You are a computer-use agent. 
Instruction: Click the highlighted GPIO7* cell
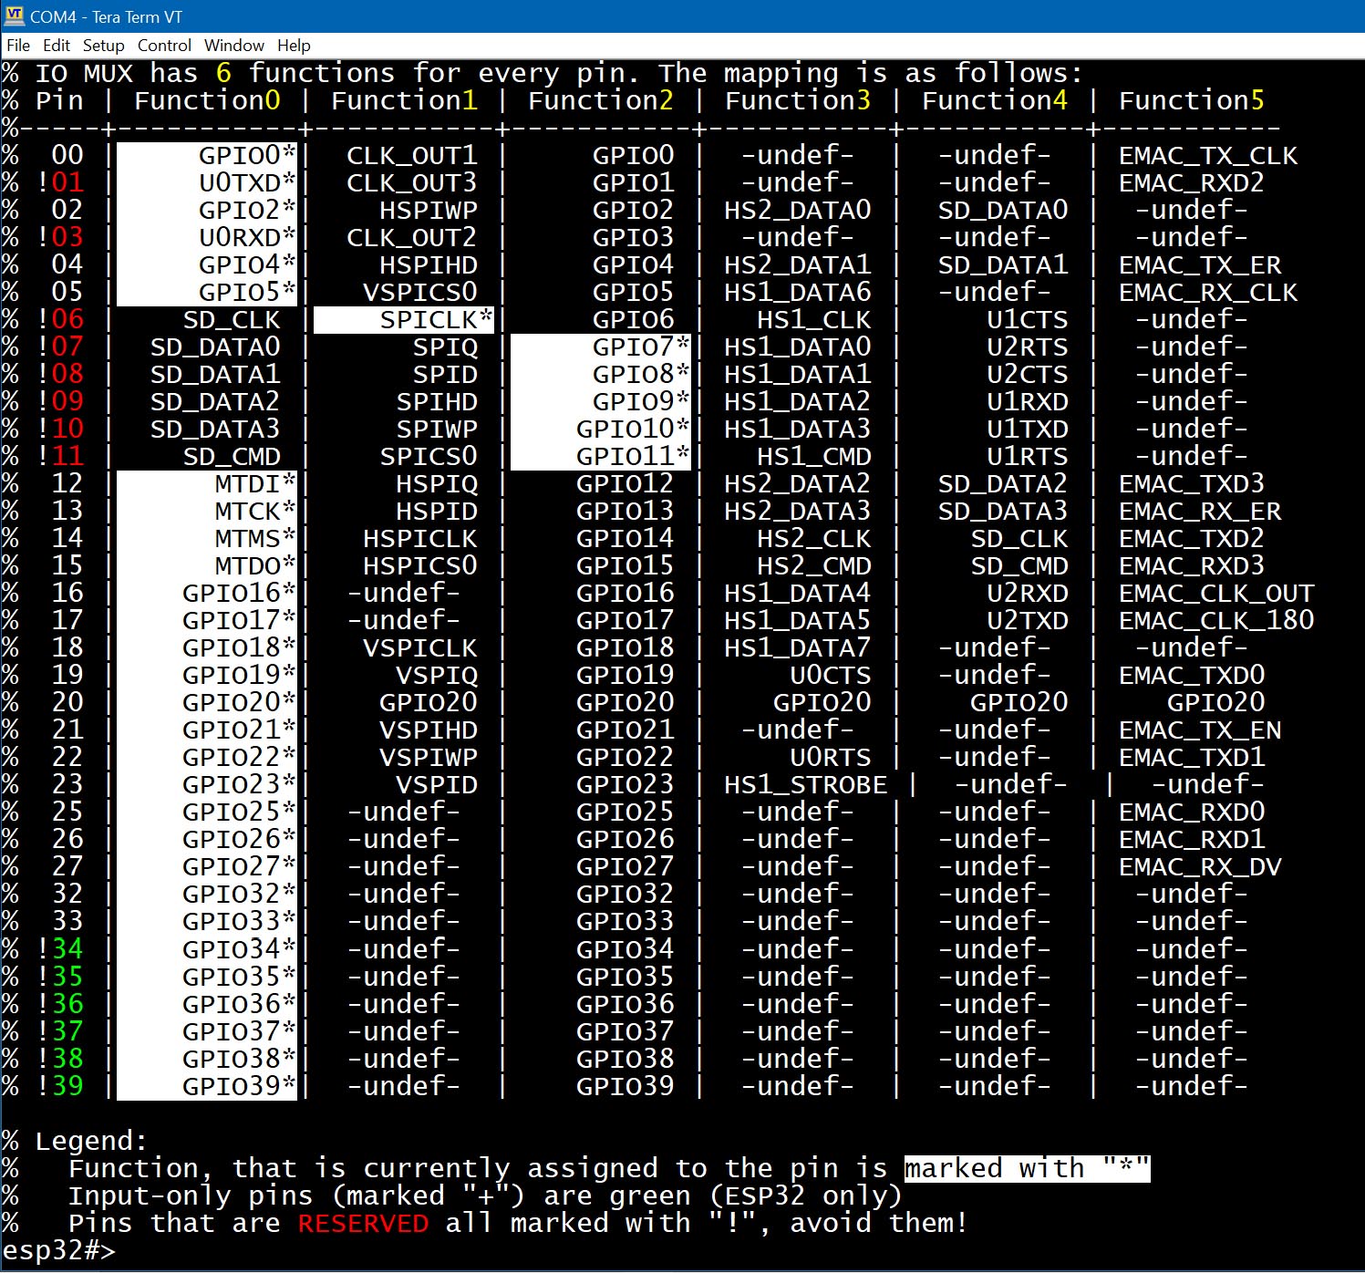601,347
